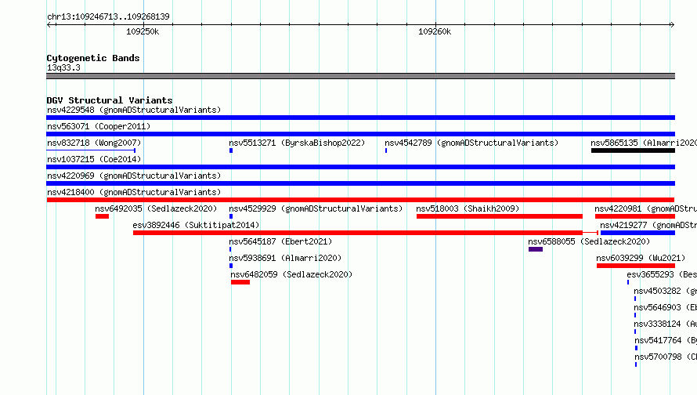The height and width of the screenshot is (395, 697).
Task: Click the nsv4220969 gnomAD label
Action: coord(134,176)
